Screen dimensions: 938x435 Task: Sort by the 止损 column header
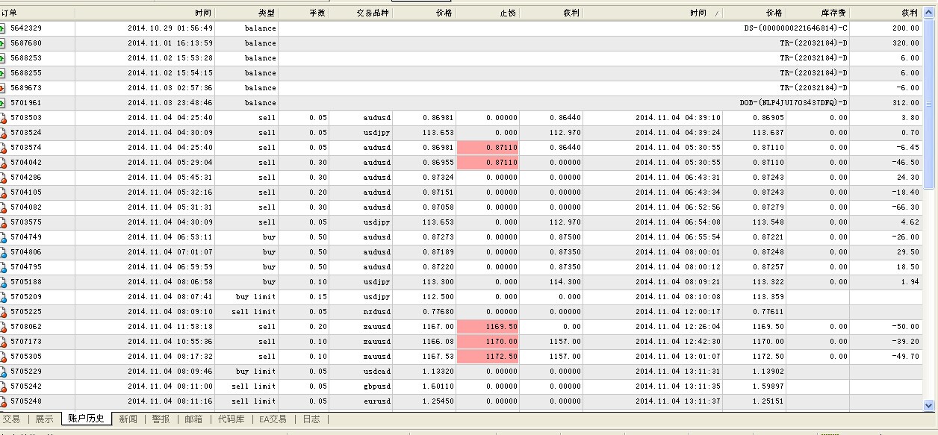coord(488,13)
